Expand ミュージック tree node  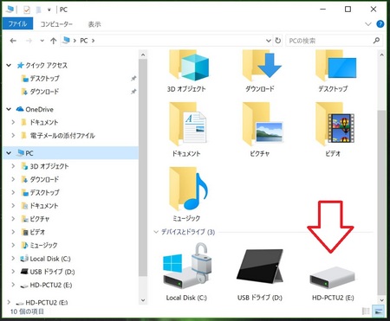pos(13,245)
